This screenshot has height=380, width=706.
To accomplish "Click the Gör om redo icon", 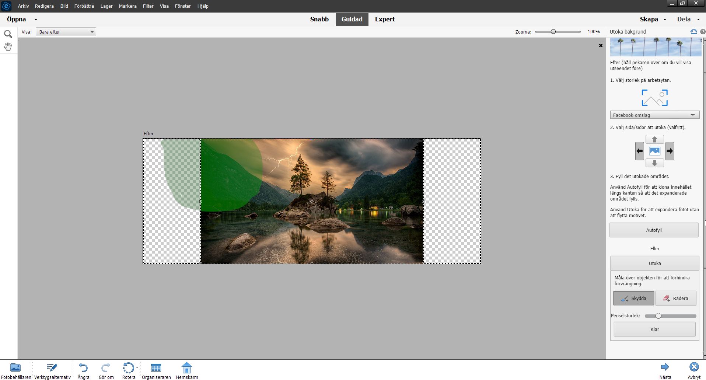I will [x=106, y=367].
